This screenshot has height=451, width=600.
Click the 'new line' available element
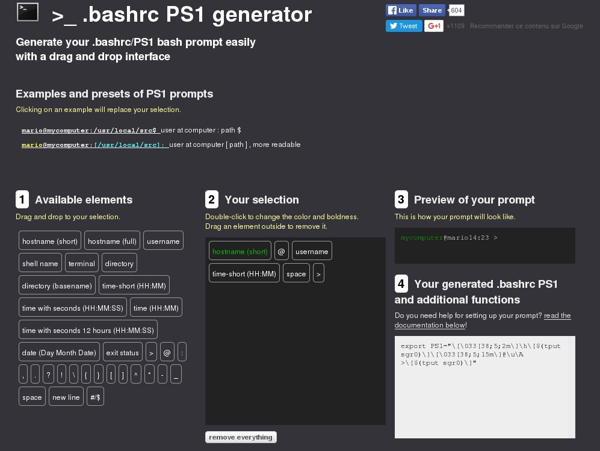(66, 397)
